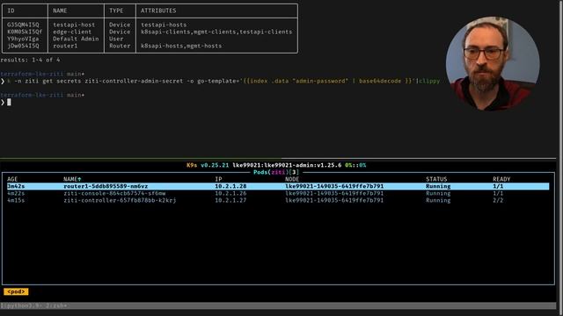563x316 pixels.
Task: Select the router1-5ddb895589-nm6vz pod row
Action: tap(278, 186)
